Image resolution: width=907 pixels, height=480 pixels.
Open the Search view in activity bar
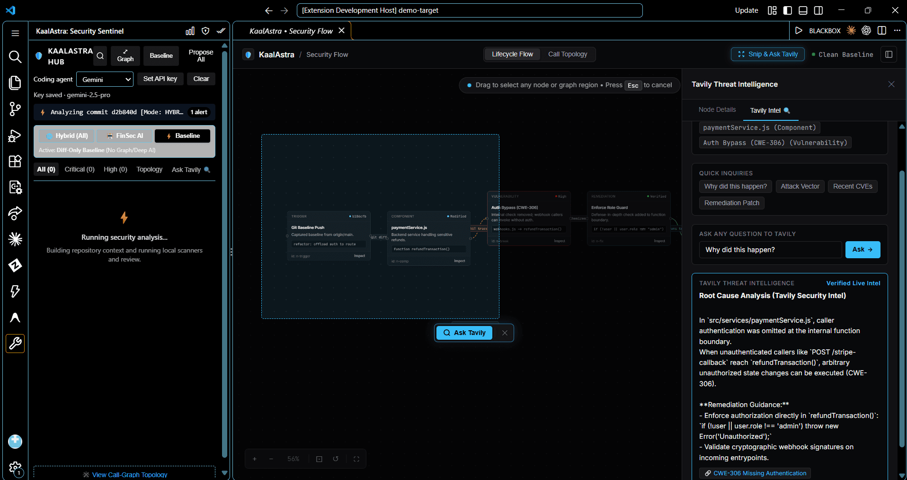(x=15, y=57)
